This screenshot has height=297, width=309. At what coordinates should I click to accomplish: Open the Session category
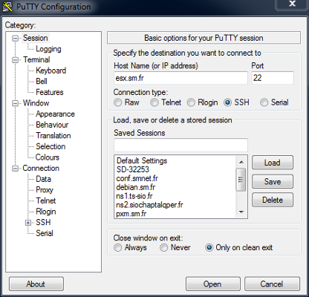(x=36, y=38)
